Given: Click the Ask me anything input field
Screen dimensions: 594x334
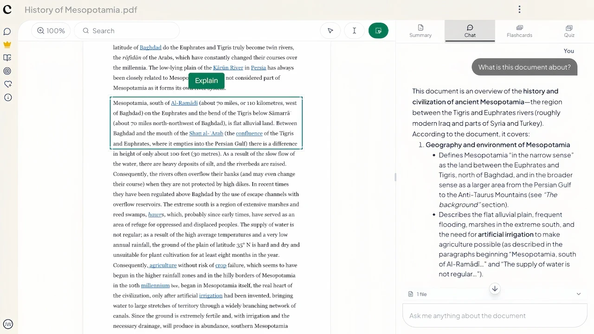Looking at the screenshot, I should [x=494, y=315].
